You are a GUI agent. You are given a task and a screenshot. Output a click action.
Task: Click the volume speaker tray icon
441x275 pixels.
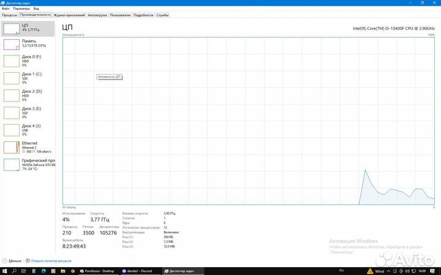tap(407, 271)
